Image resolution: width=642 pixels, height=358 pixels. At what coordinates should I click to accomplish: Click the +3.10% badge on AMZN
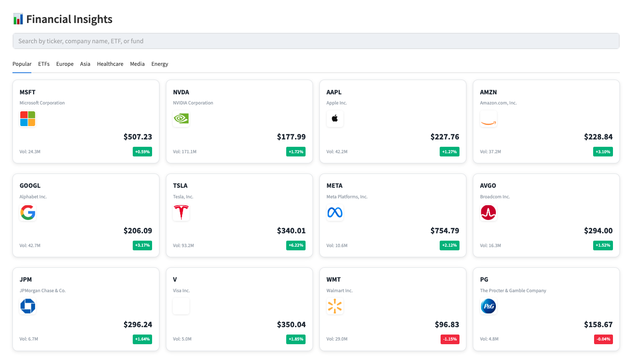pyautogui.click(x=603, y=151)
